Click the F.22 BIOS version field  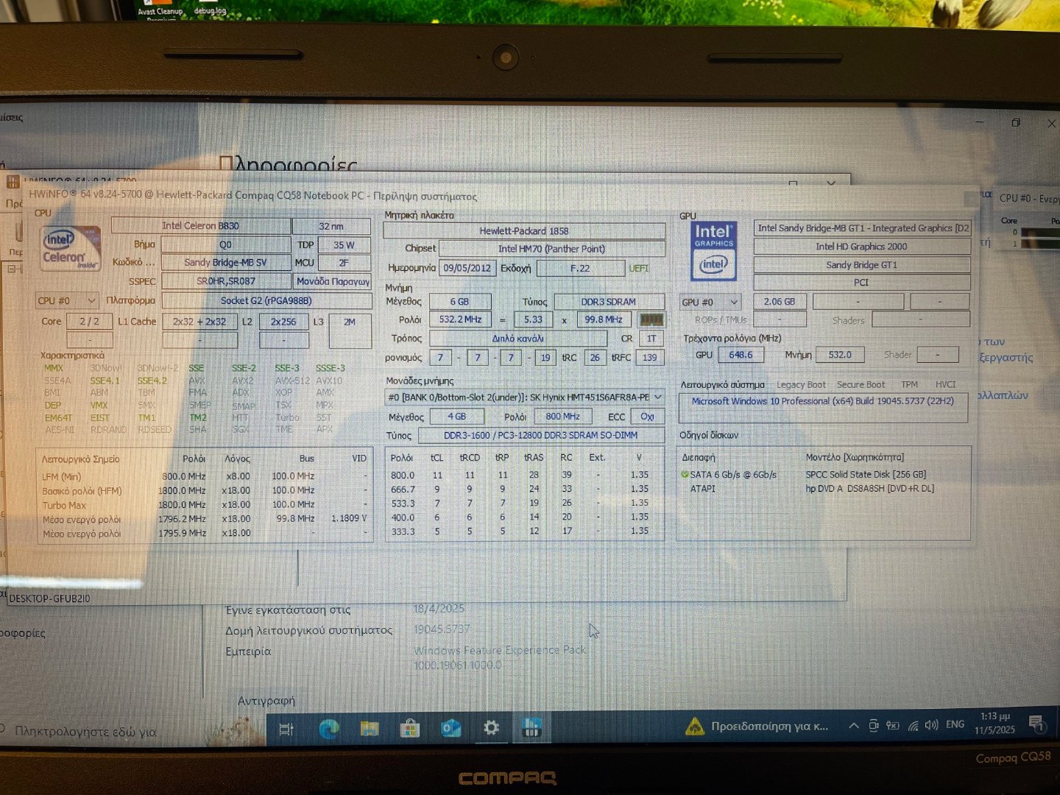tap(580, 268)
